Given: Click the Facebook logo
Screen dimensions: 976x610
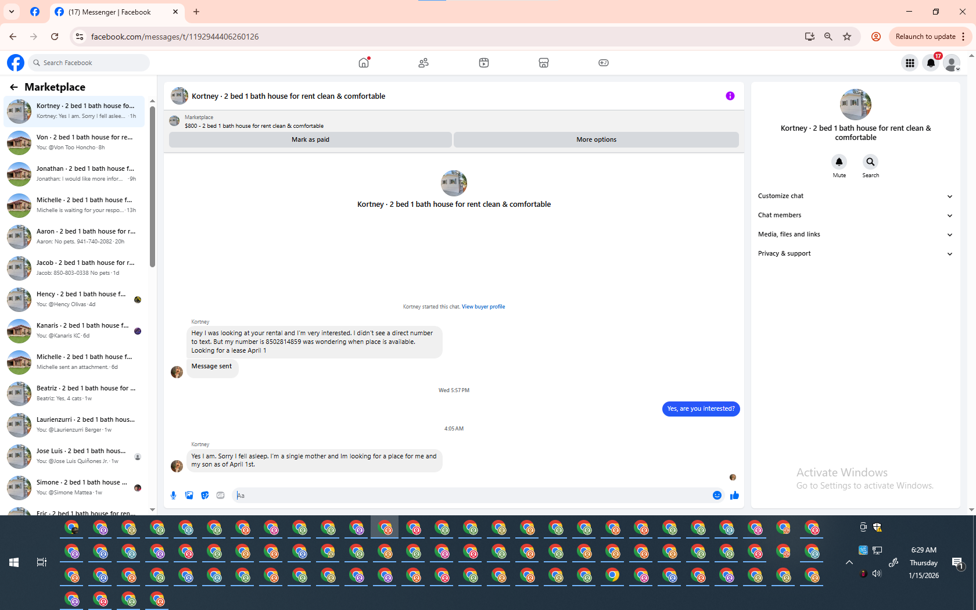Looking at the screenshot, I should click(16, 63).
